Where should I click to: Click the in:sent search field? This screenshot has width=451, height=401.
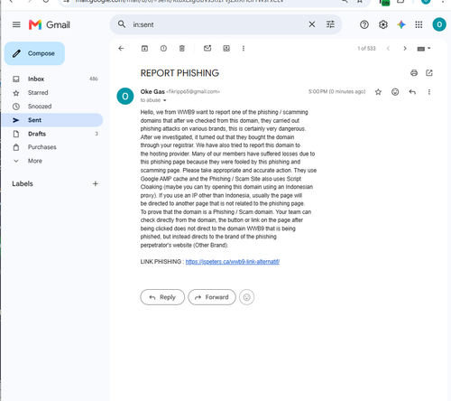click(218, 24)
